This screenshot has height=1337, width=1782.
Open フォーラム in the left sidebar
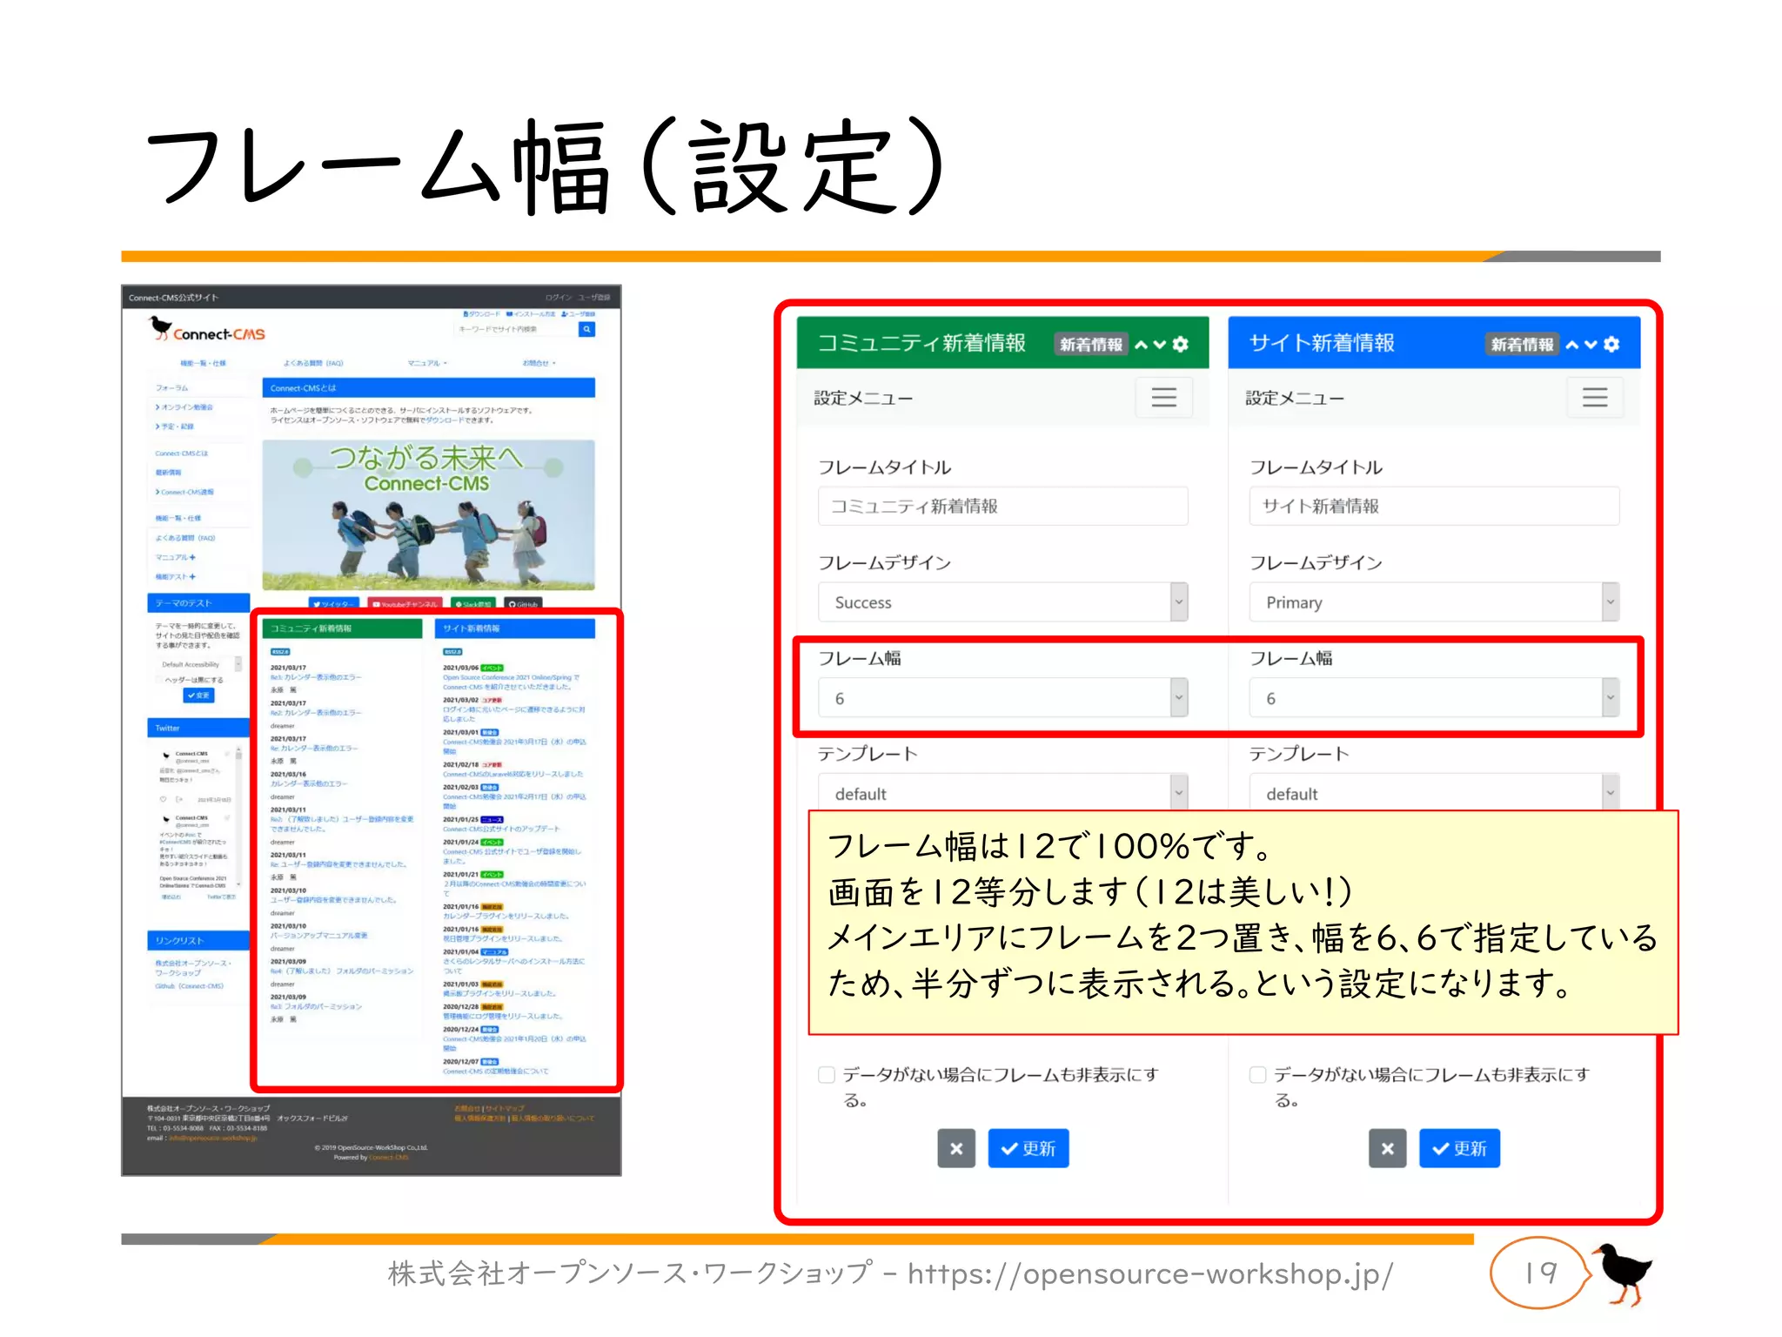(x=171, y=387)
